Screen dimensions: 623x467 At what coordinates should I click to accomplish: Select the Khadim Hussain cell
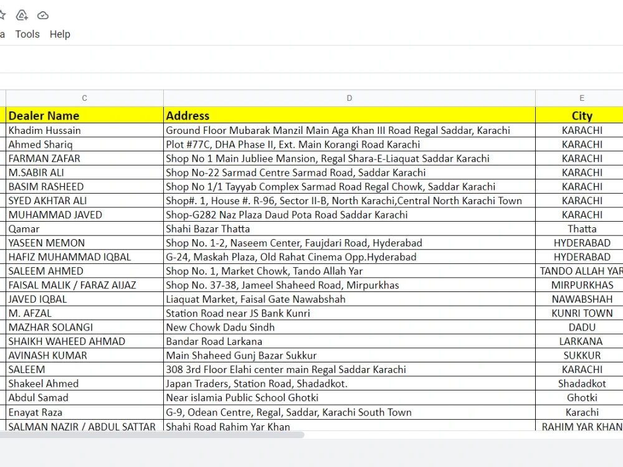[85, 131]
